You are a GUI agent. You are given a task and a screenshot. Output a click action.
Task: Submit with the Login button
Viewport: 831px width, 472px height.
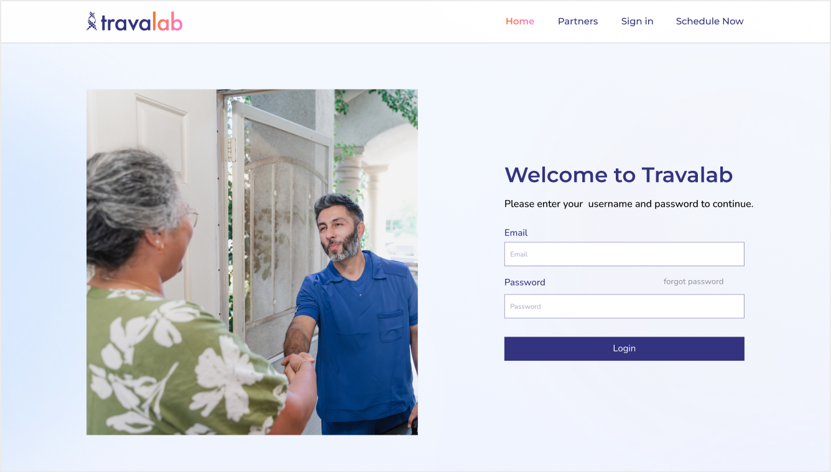[x=624, y=348]
